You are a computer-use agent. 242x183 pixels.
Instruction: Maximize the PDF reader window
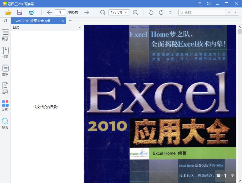226,4
